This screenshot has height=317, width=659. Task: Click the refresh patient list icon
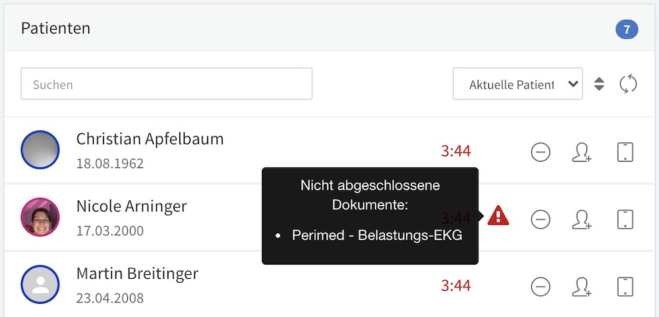[628, 84]
